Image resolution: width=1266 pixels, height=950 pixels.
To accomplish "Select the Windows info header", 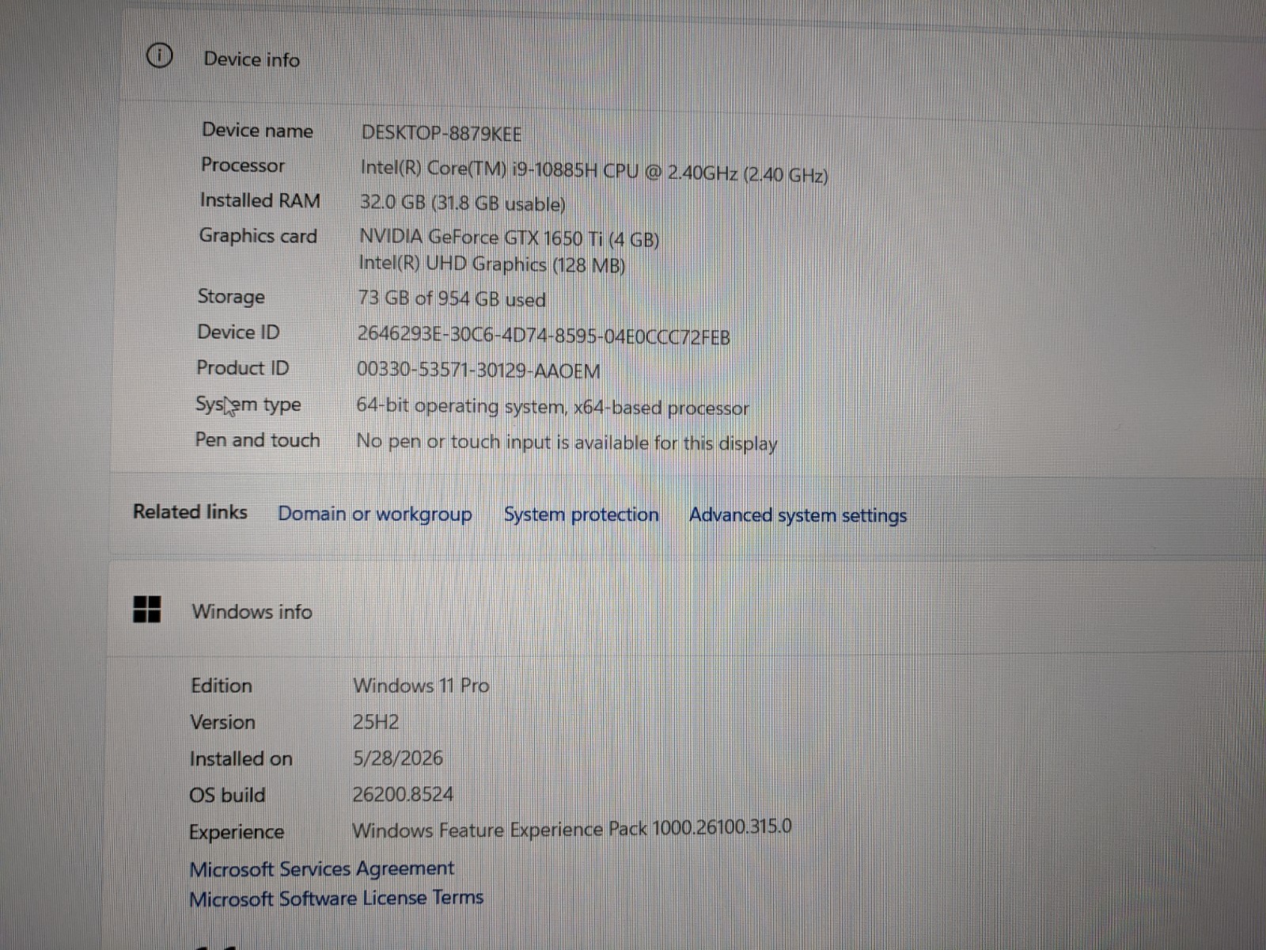I will pyautogui.click(x=252, y=611).
